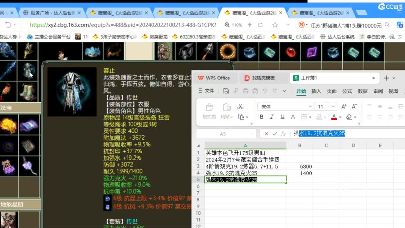This screenshot has width=405, height=228.
Task: Select cell A1 英雄本色飞升175级男仙
Action: click(245, 153)
